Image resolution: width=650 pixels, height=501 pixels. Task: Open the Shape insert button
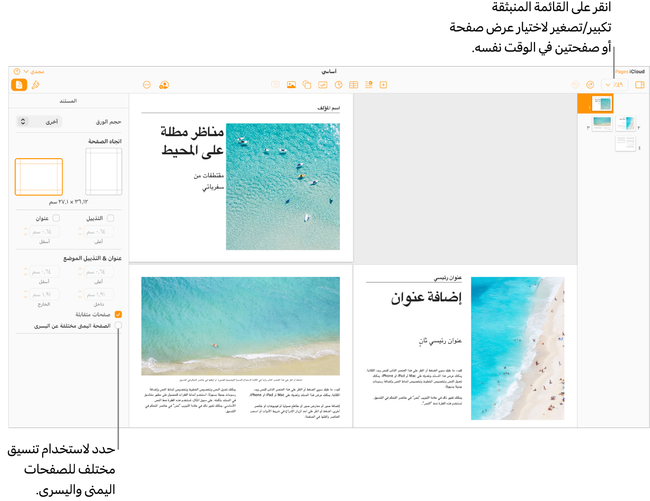pos(307,85)
